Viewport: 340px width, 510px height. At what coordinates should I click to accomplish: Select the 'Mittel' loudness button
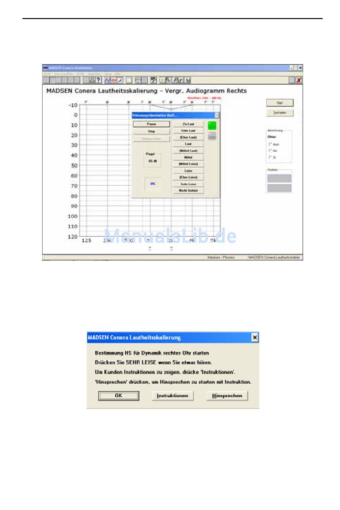[188, 157]
